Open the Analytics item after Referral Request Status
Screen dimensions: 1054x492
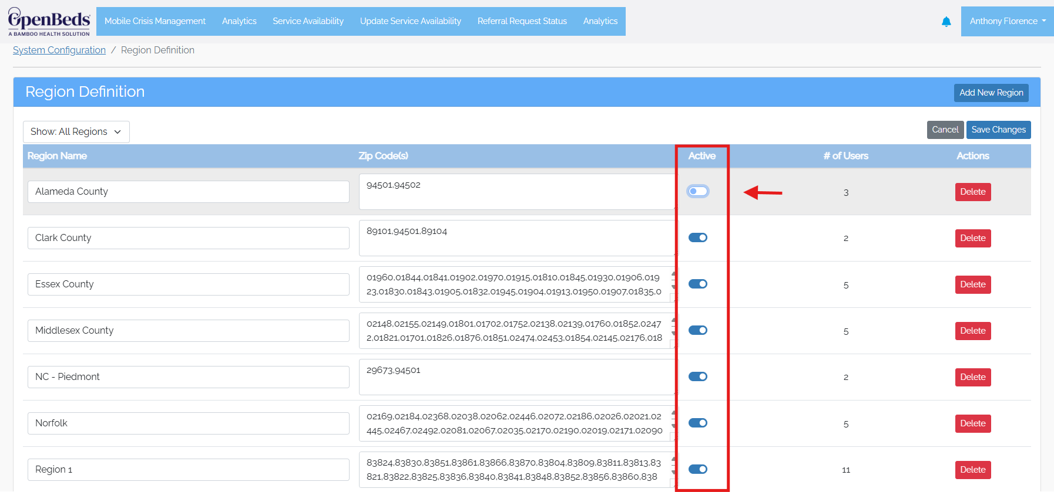coord(600,21)
